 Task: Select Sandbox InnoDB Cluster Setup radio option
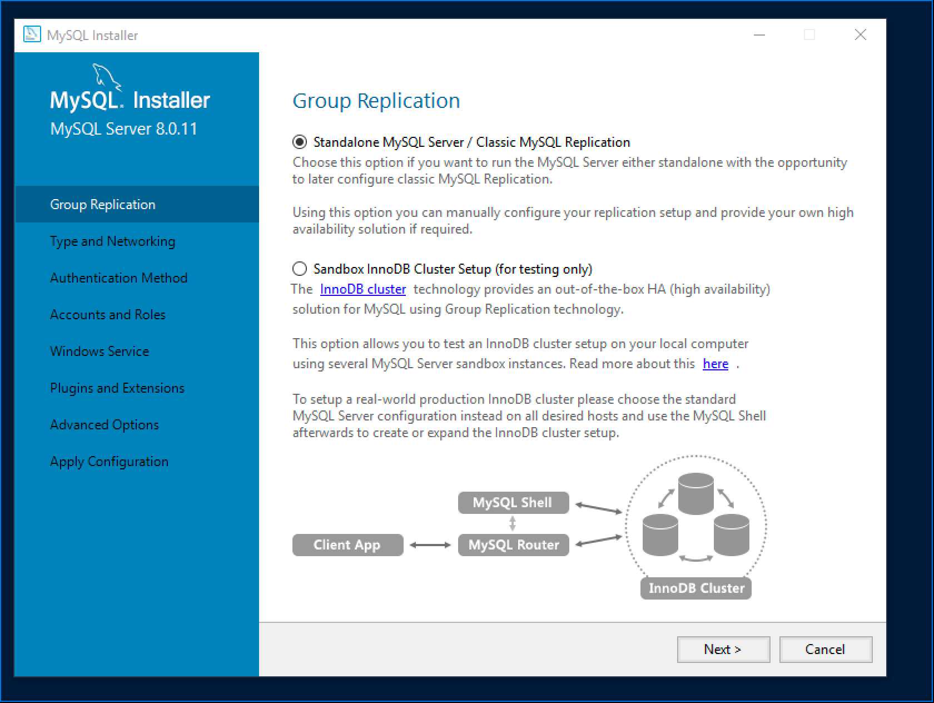(x=300, y=269)
